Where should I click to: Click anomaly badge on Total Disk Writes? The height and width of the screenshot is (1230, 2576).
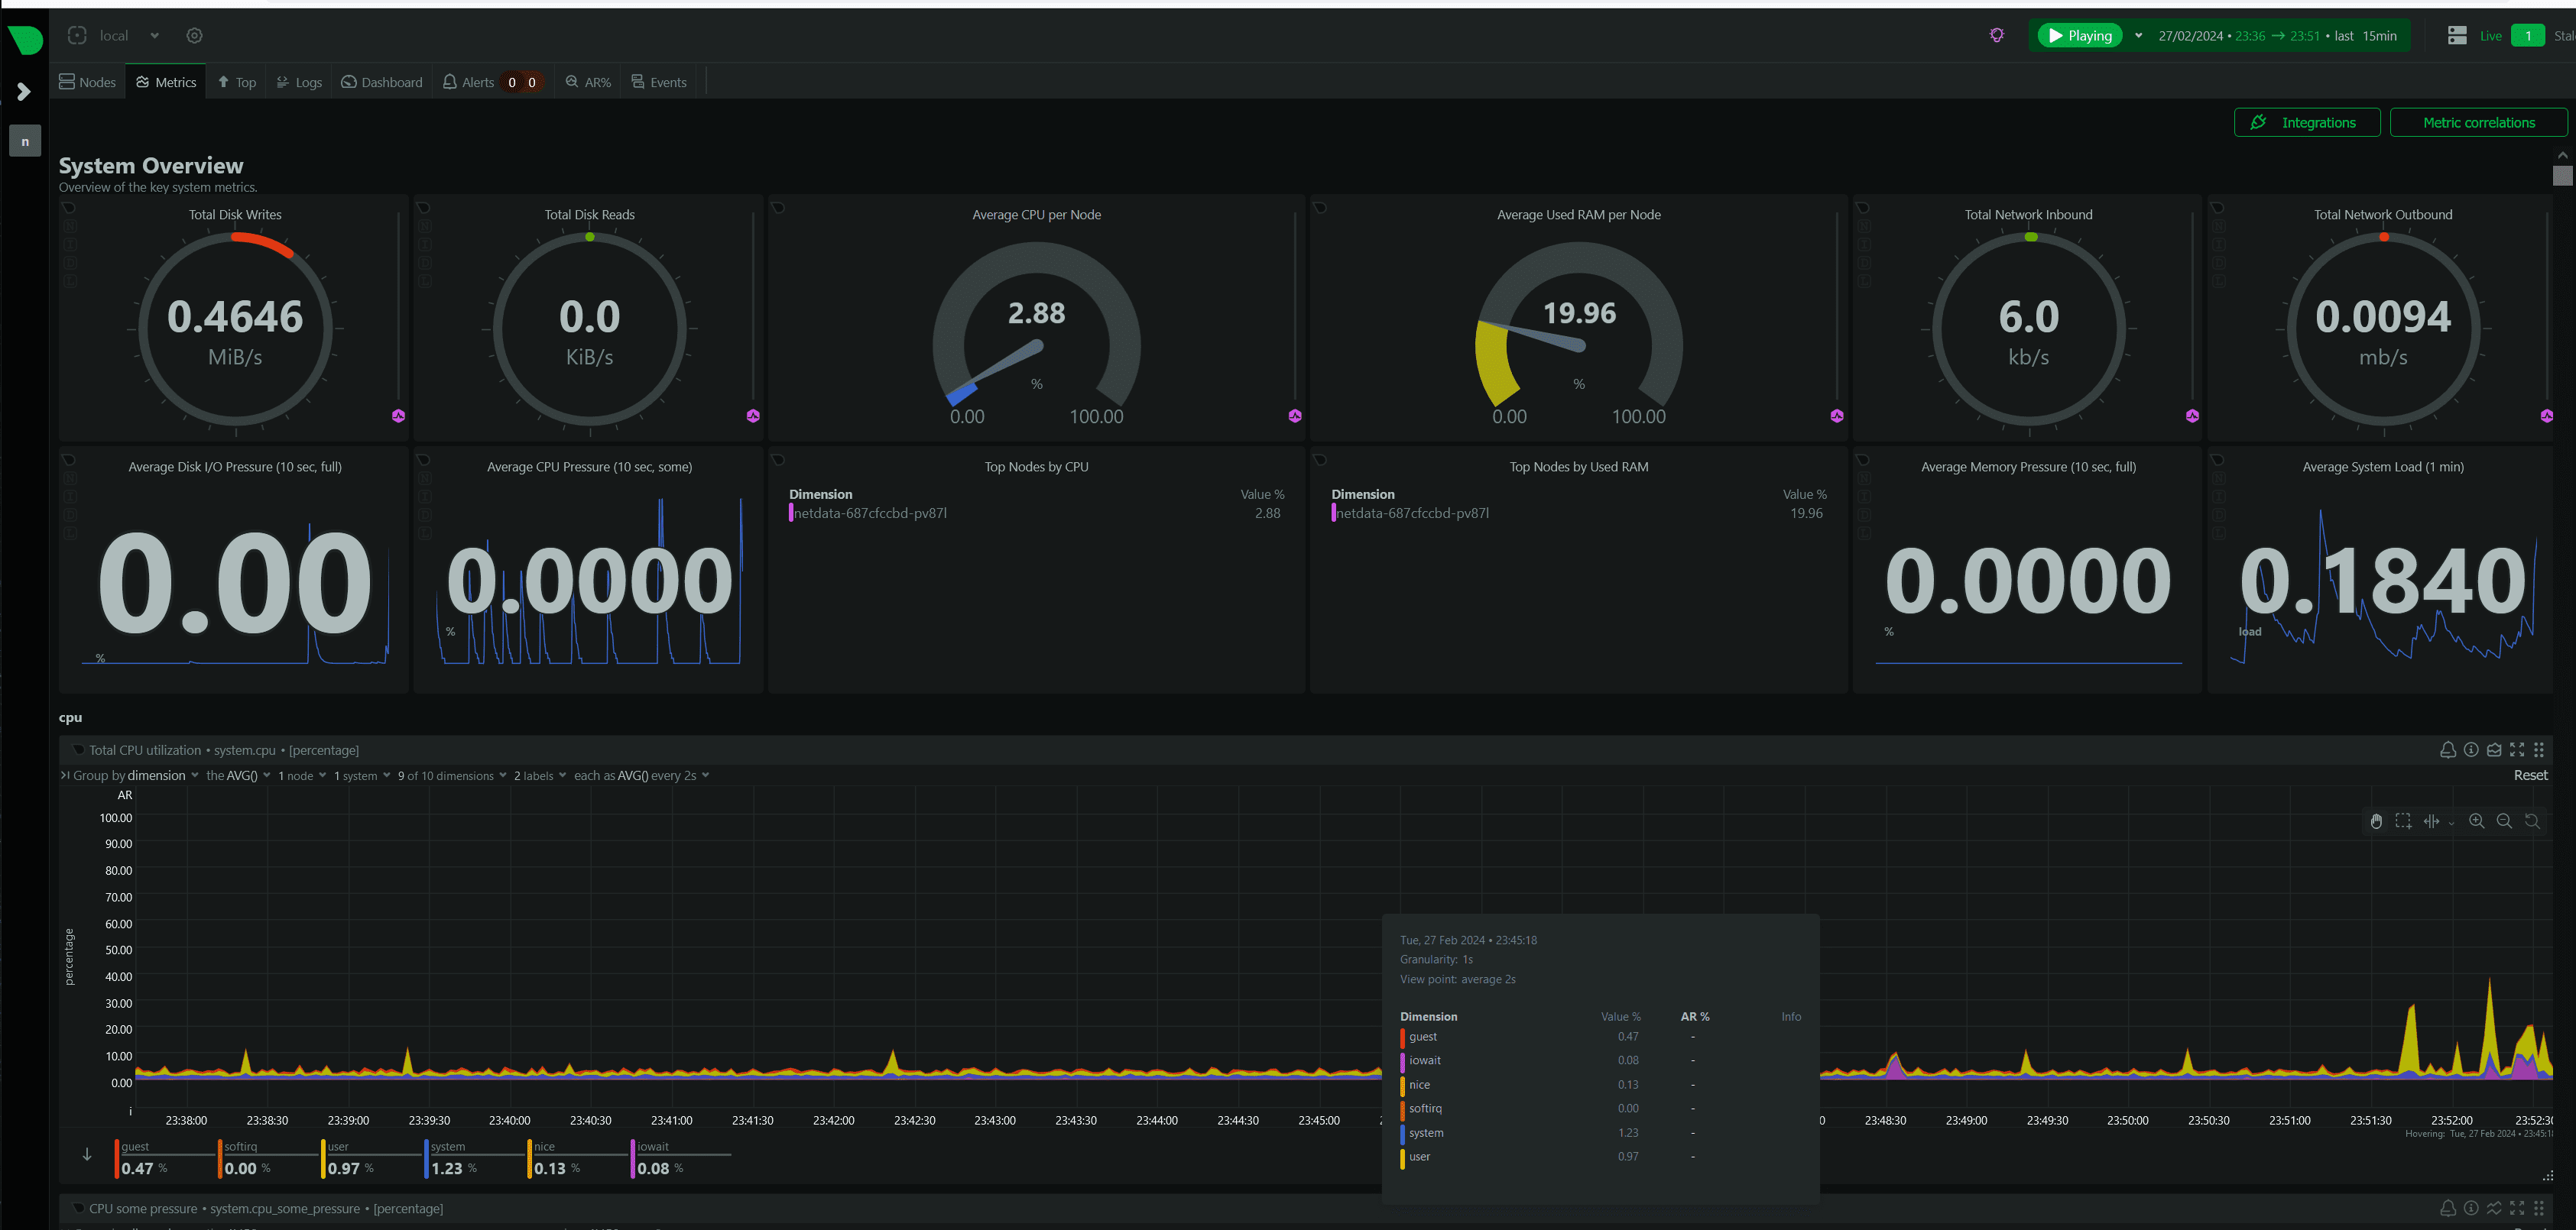pyautogui.click(x=399, y=416)
